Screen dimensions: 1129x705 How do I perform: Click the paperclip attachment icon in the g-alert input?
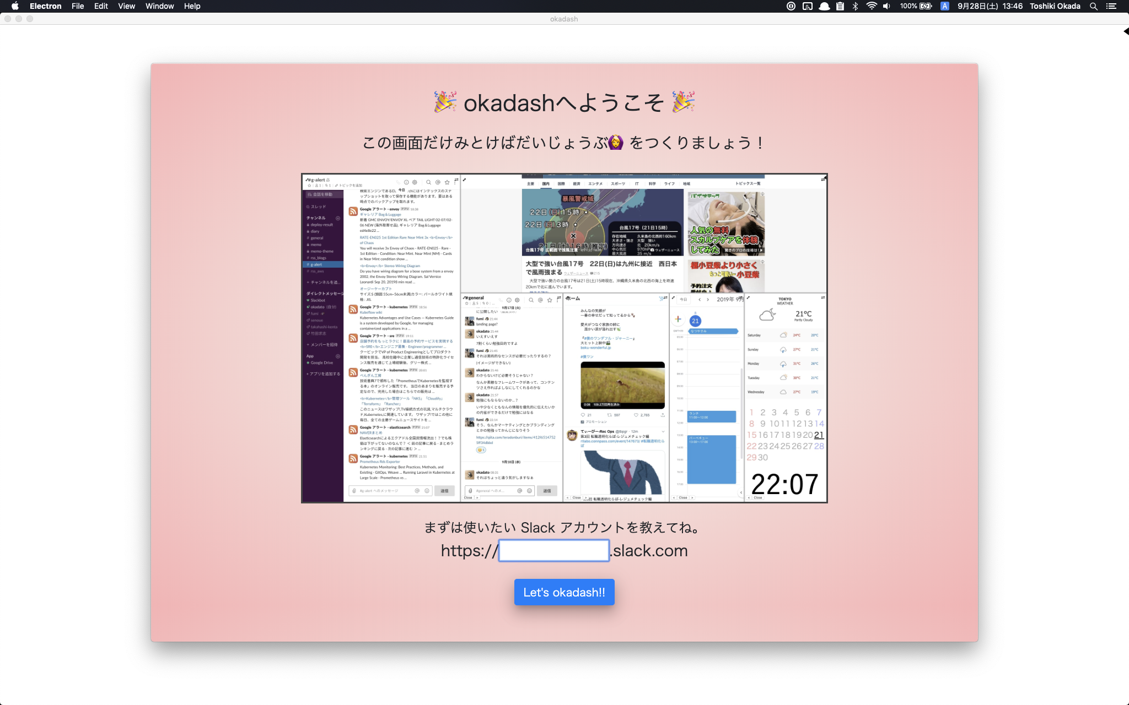(353, 490)
